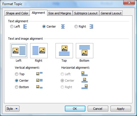Screen dimensions: 137x116
Task: Click the vertical Top alignment preview icon
Action: [39, 73]
